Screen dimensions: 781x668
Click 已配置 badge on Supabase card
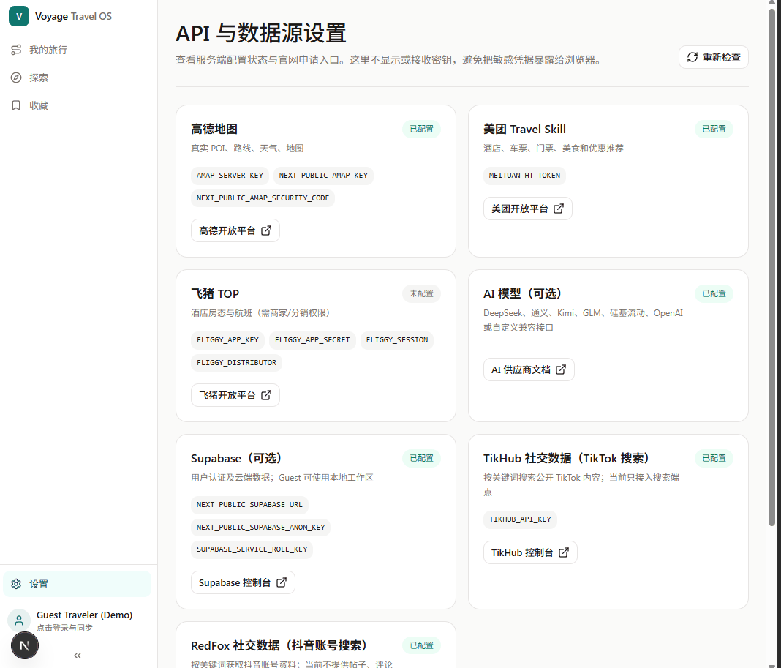point(421,458)
